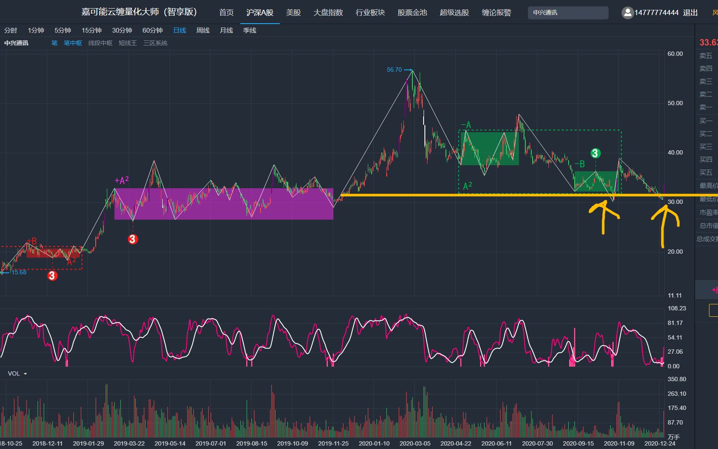Toggle the 三区系统 indicator
The width and height of the screenshot is (718, 449).
point(155,43)
